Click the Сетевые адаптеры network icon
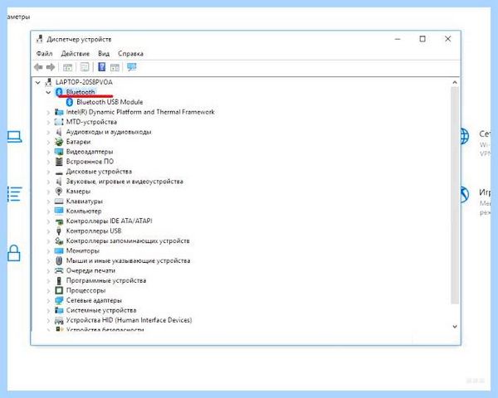Screen dimensions: 498x398 point(59,300)
